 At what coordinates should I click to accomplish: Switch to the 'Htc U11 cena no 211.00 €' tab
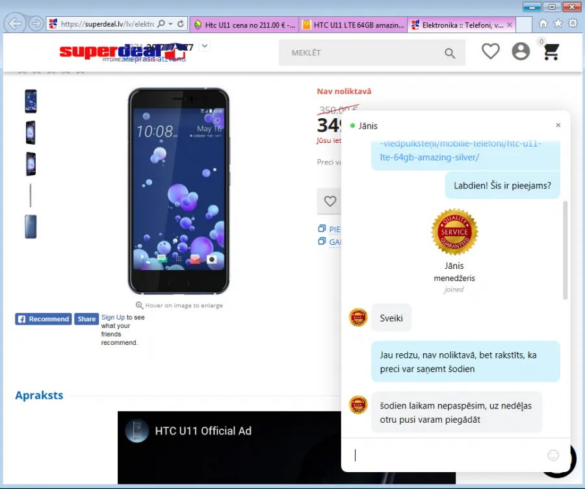pos(244,25)
